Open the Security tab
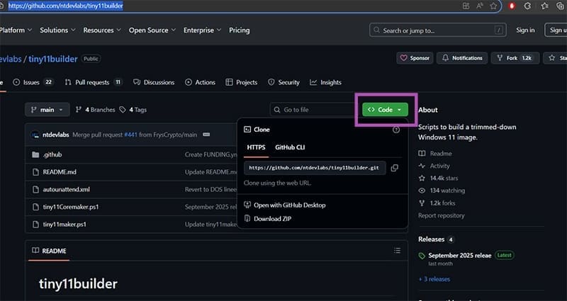This screenshot has height=301, width=567. (283, 82)
